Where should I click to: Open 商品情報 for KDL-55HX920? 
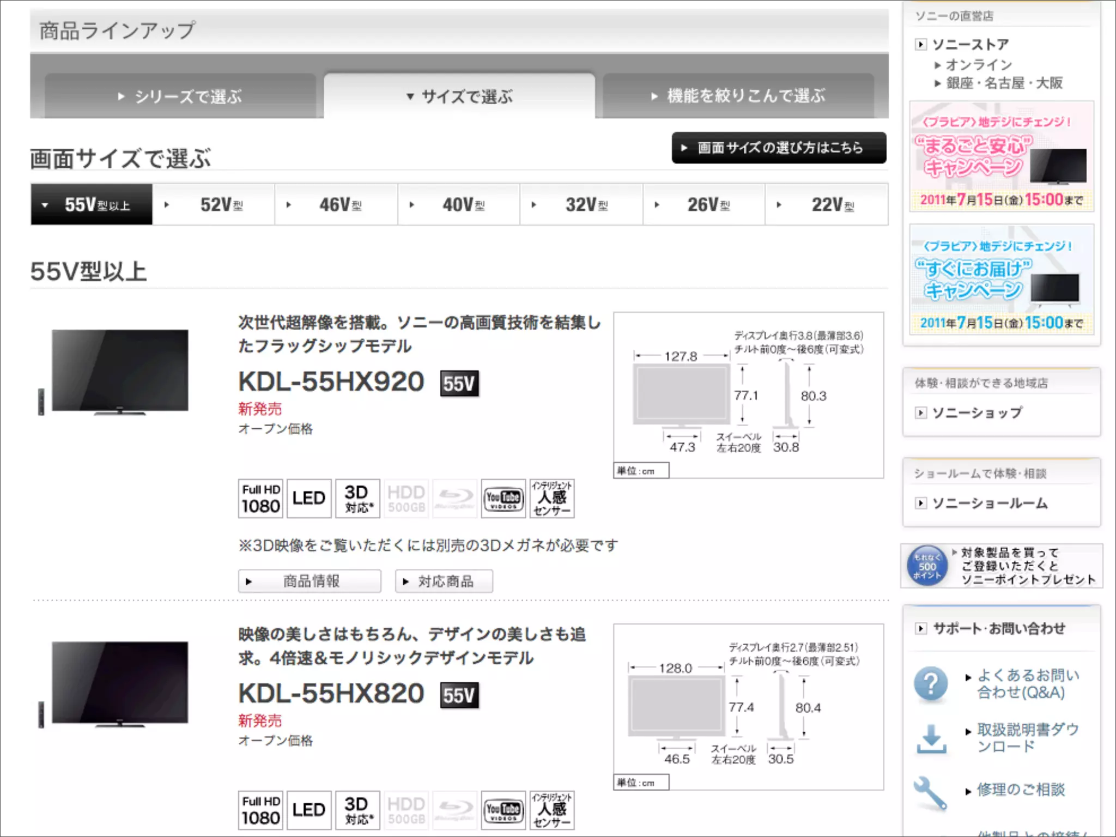(310, 581)
